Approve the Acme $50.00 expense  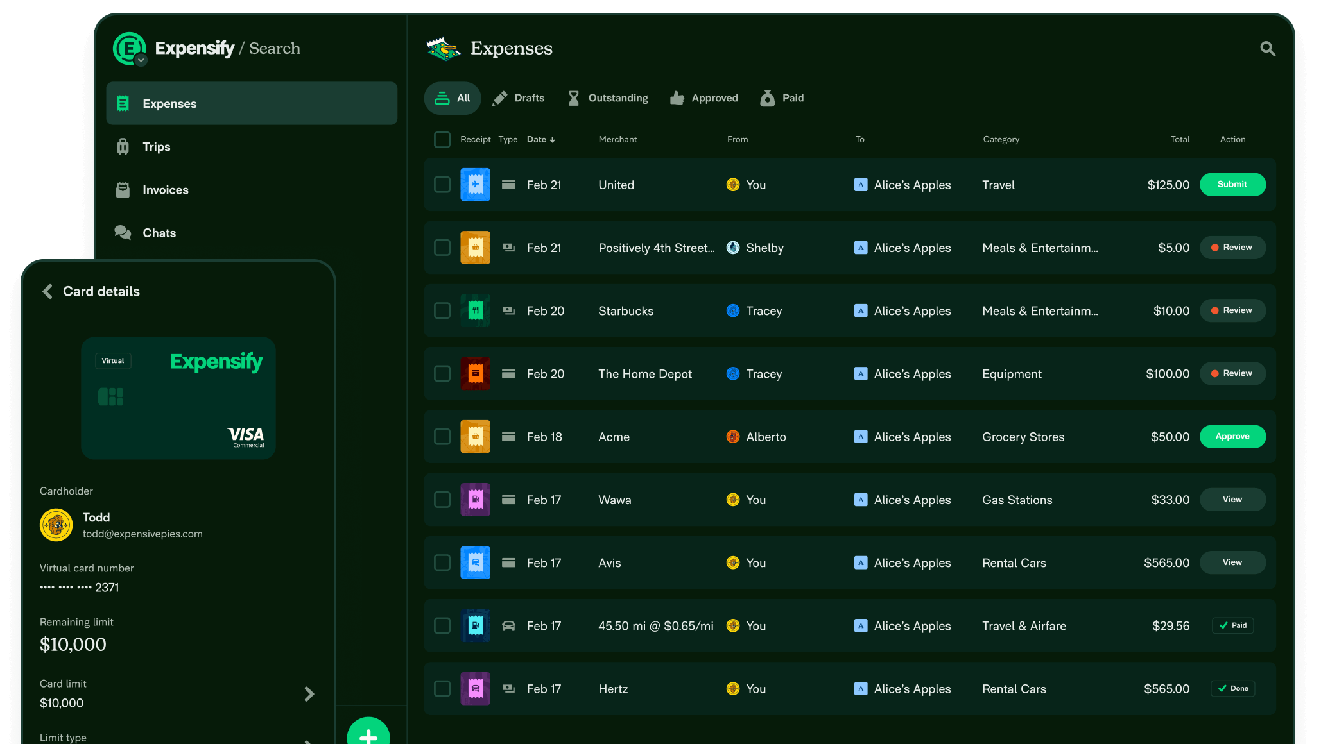[1232, 437]
